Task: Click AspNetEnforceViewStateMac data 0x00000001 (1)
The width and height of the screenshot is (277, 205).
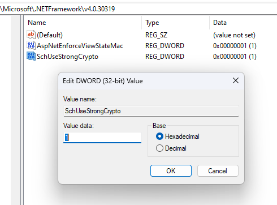Action: (235, 46)
